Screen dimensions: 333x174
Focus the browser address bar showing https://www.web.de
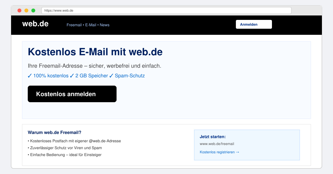167,10
